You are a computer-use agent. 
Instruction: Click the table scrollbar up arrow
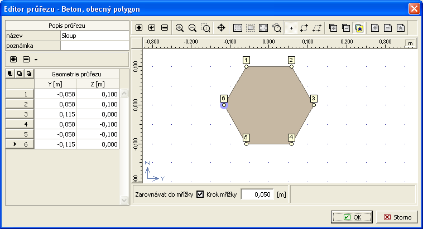coord(124,94)
